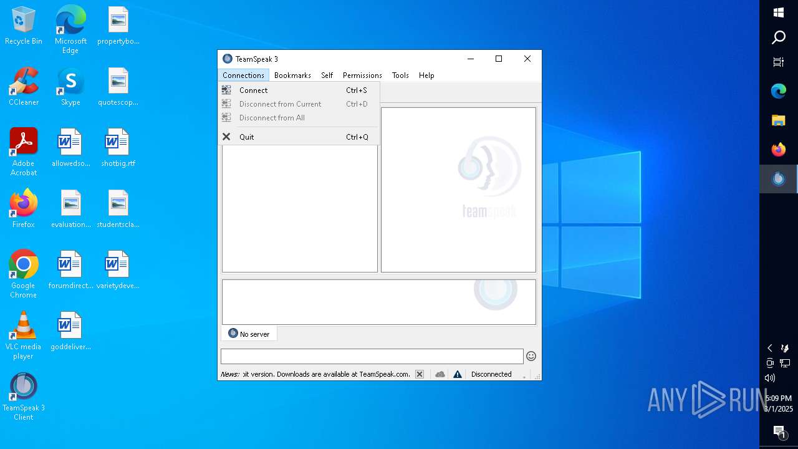Viewport: 798px width, 449px height.
Task: Open Skype desktop shortcut
Action: pyautogui.click(x=70, y=87)
